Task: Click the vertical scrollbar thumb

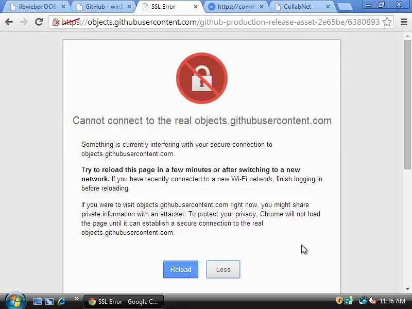Action: click(407, 105)
